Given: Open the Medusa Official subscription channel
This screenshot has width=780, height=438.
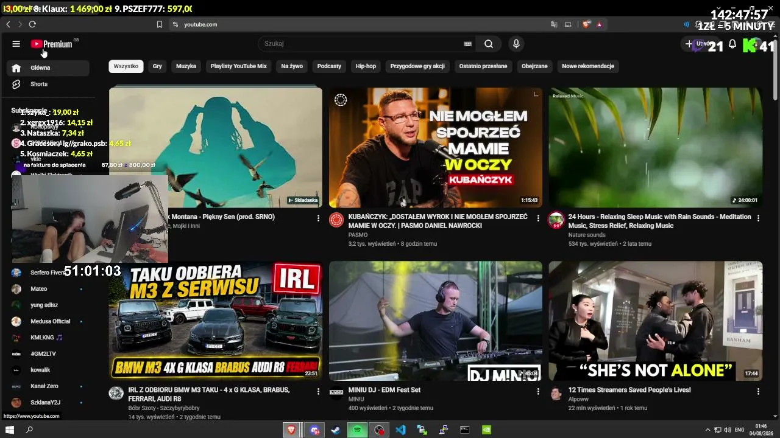Looking at the screenshot, I should point(48,321).
